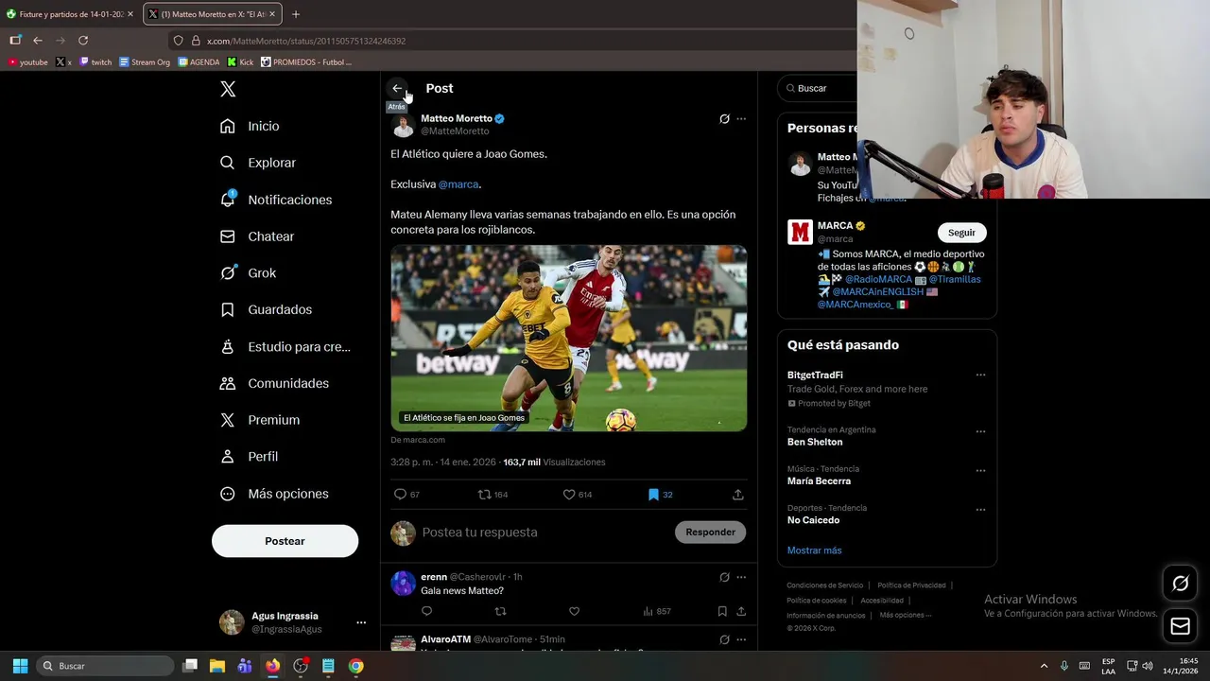The width and height of the screenshot is (1210, 681).
Task: Open more options on AlvaroATM reply
Action: (x=741, y=639)
